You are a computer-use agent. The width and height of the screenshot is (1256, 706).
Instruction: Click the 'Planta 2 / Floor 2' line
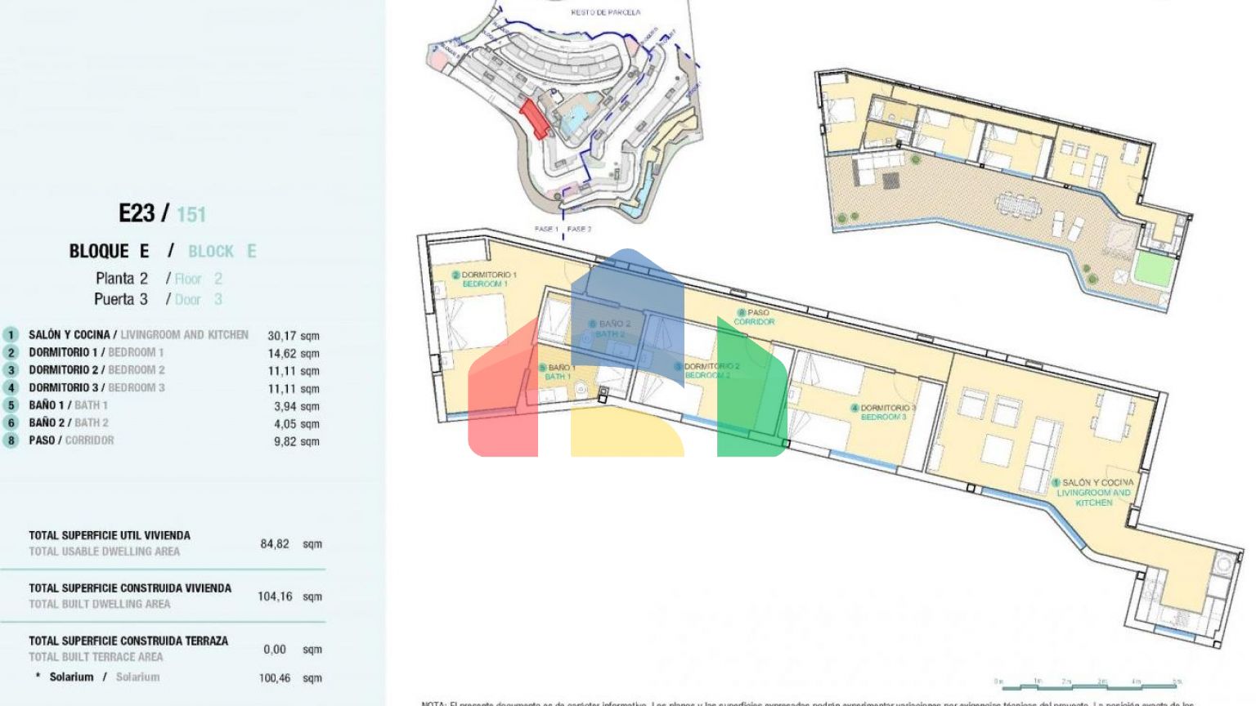pos(159,279)
